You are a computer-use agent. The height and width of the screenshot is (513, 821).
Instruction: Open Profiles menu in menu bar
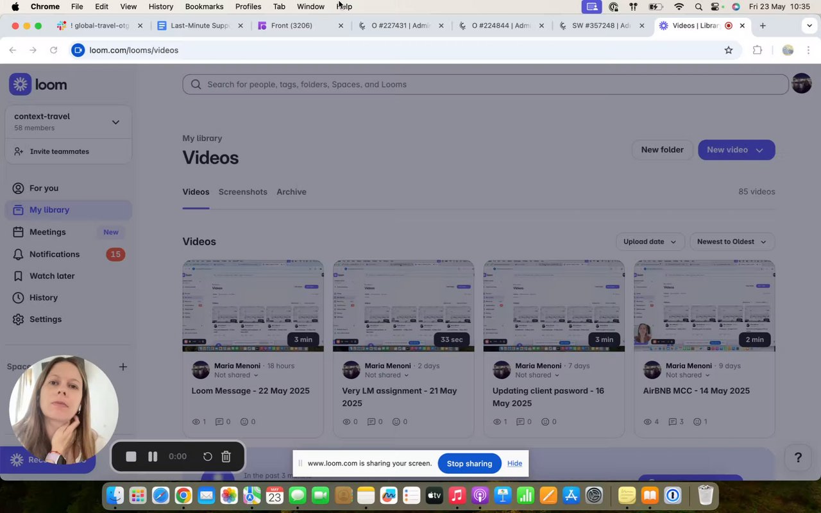248,6
